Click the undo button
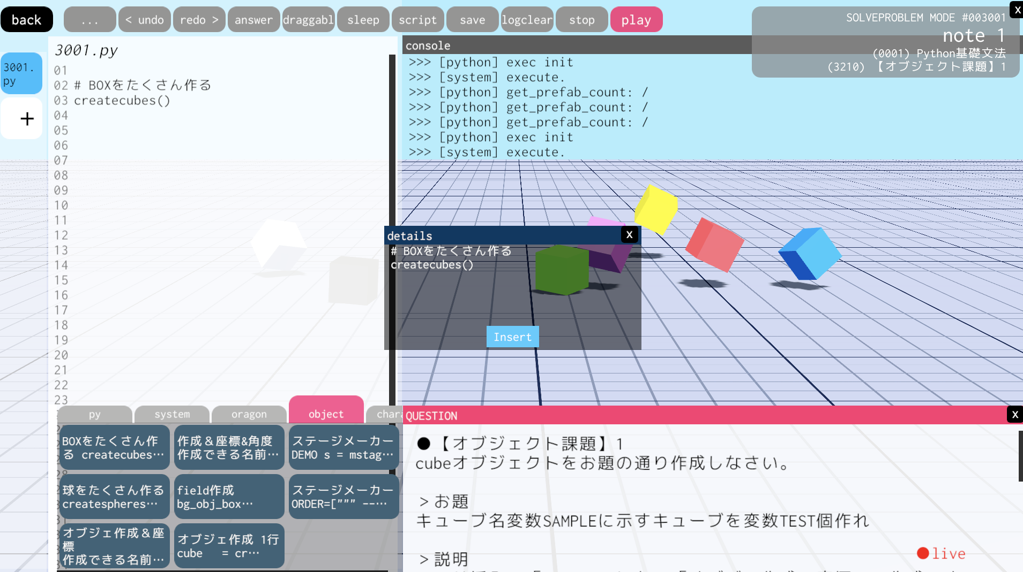Image resolution: width=1023 pixels, height=572 pixels. pyautogui.click(x=145, y=20)
